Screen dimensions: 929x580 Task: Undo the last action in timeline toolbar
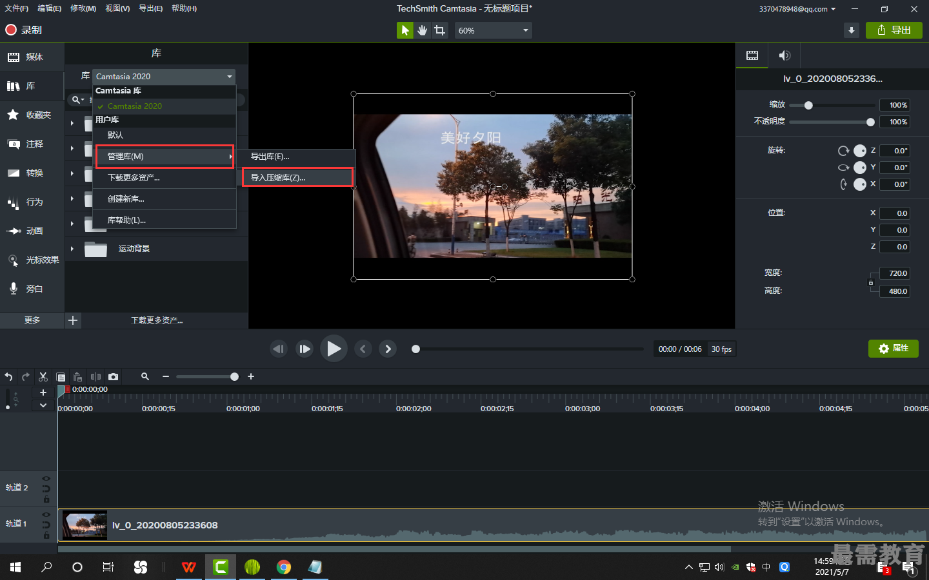click(x=8, y=376)
